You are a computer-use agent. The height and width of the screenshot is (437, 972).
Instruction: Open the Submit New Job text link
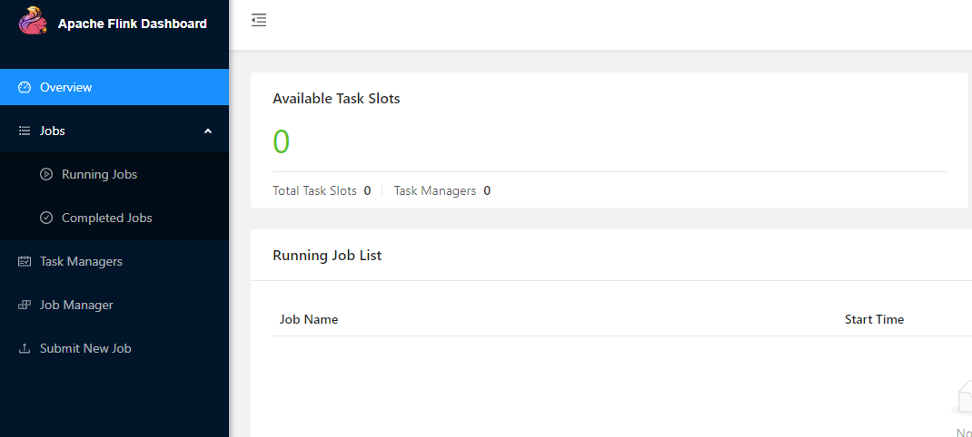tap(85, 348)
